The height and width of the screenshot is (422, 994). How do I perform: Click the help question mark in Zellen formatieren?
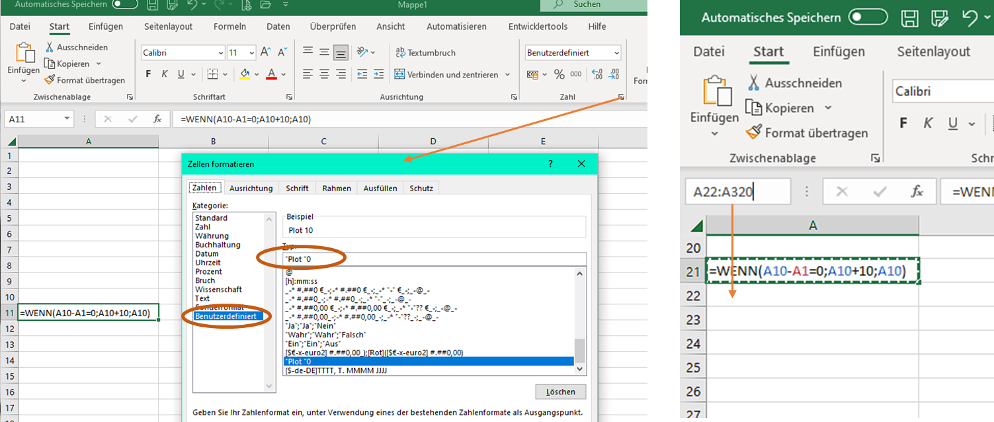(x=550, y=164)
